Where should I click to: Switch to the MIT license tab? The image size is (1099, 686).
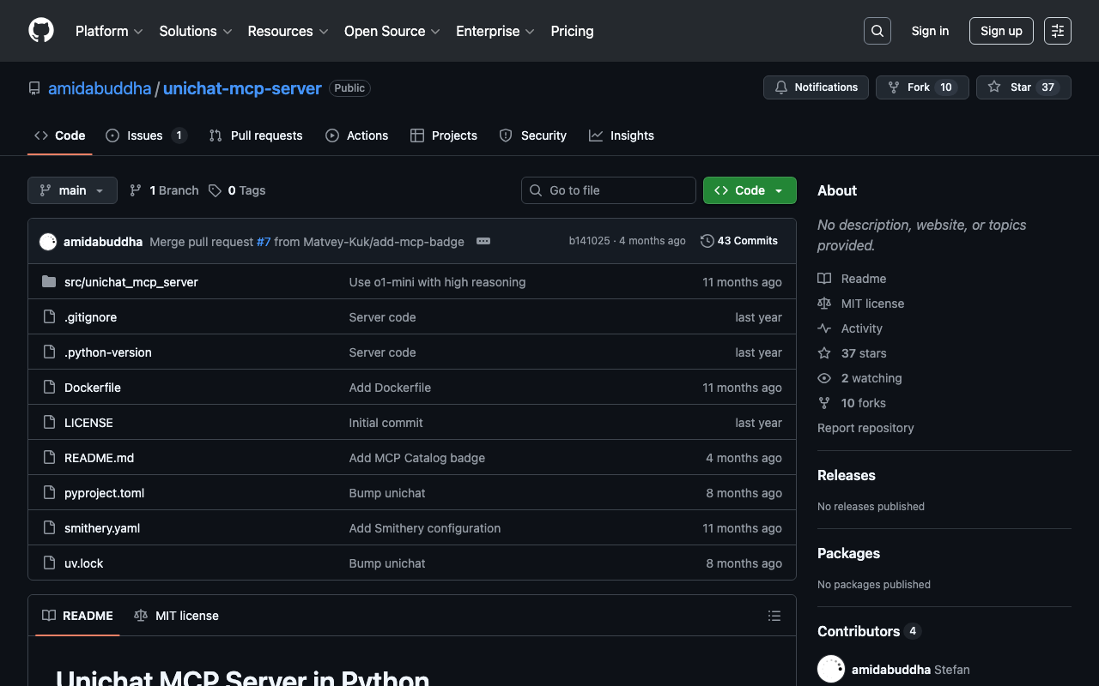click(x=177, y=616)
